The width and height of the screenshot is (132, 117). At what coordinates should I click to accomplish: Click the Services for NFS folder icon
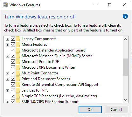click(17, 90)
